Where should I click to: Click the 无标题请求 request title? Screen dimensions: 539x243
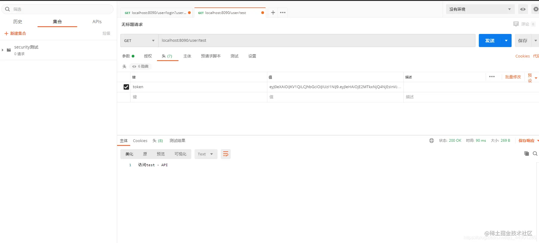(x=132, y=24)
